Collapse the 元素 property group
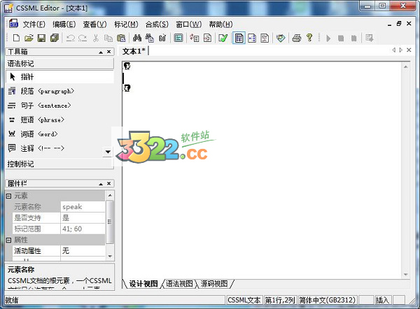Screen dimensions: 420x309 coord(9,196)
